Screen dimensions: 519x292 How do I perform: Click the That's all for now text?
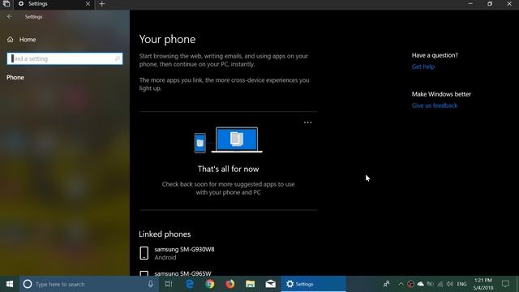pos(229,170)
